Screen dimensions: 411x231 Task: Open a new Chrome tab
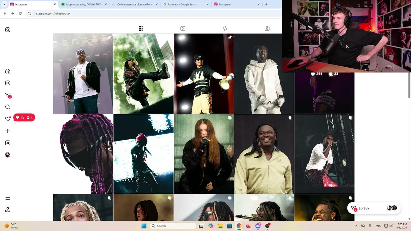coord(266,4)
